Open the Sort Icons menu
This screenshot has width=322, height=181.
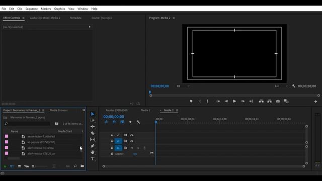click(54, 166)
